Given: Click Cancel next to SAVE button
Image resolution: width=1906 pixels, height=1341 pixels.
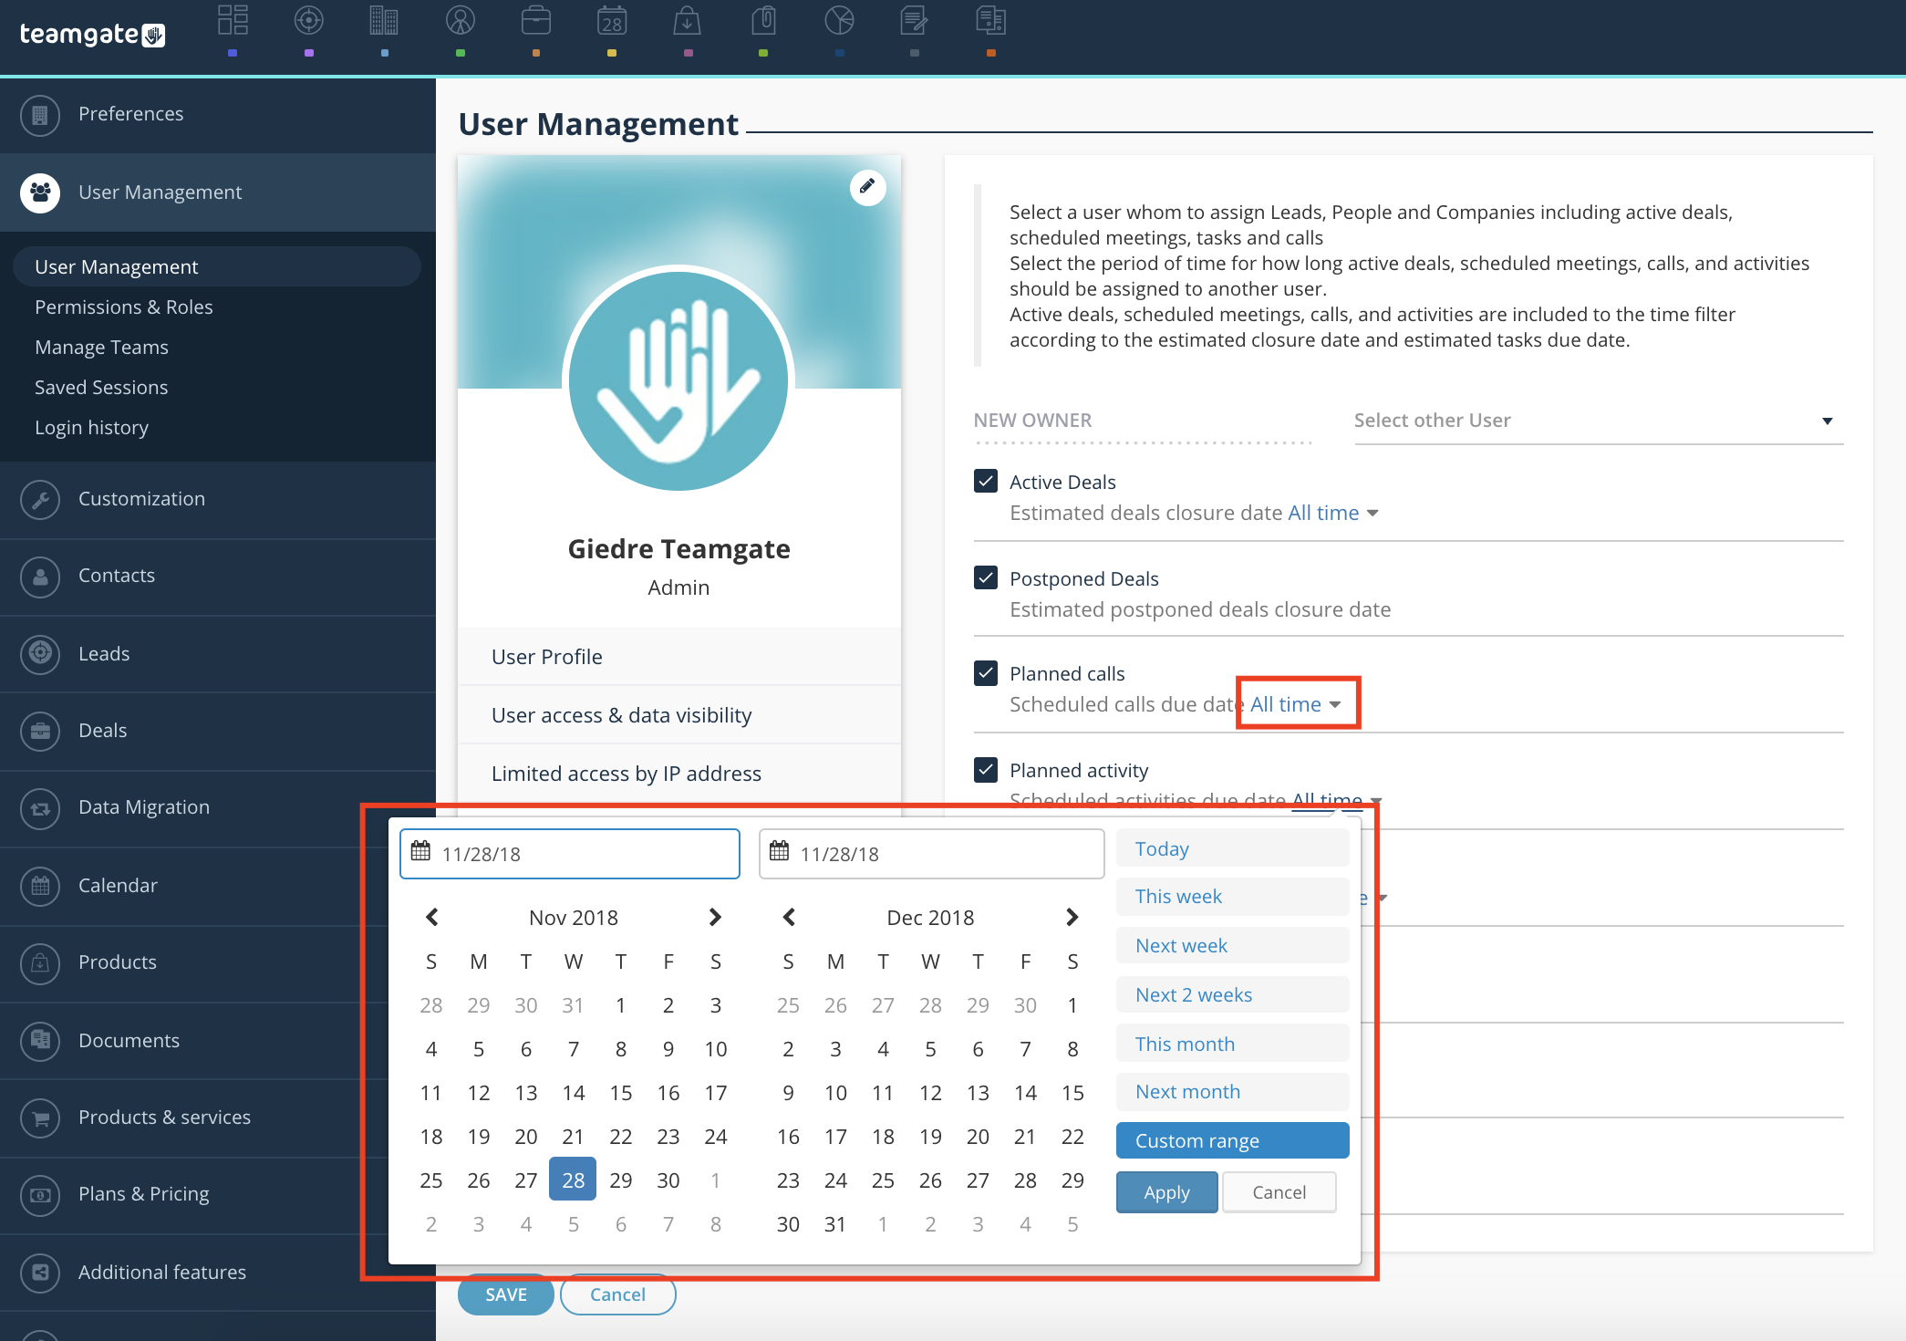Looking at the screenshot, I should tap(617, 1294).
